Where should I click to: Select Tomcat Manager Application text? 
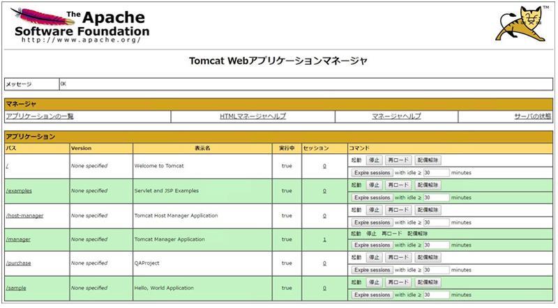click(x=169, y=240)
